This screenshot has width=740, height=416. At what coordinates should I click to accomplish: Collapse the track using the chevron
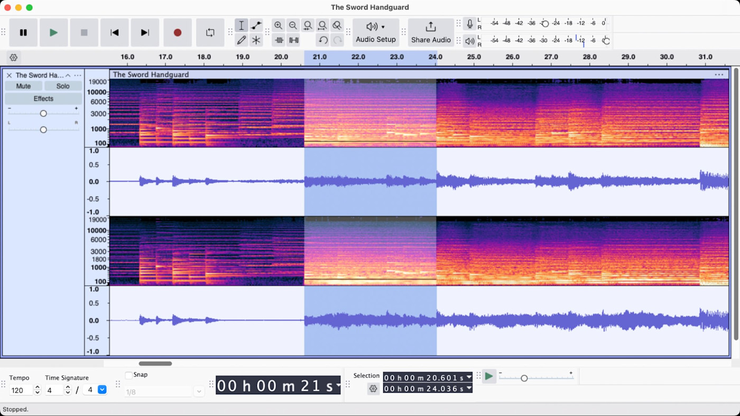coord(68,75)
